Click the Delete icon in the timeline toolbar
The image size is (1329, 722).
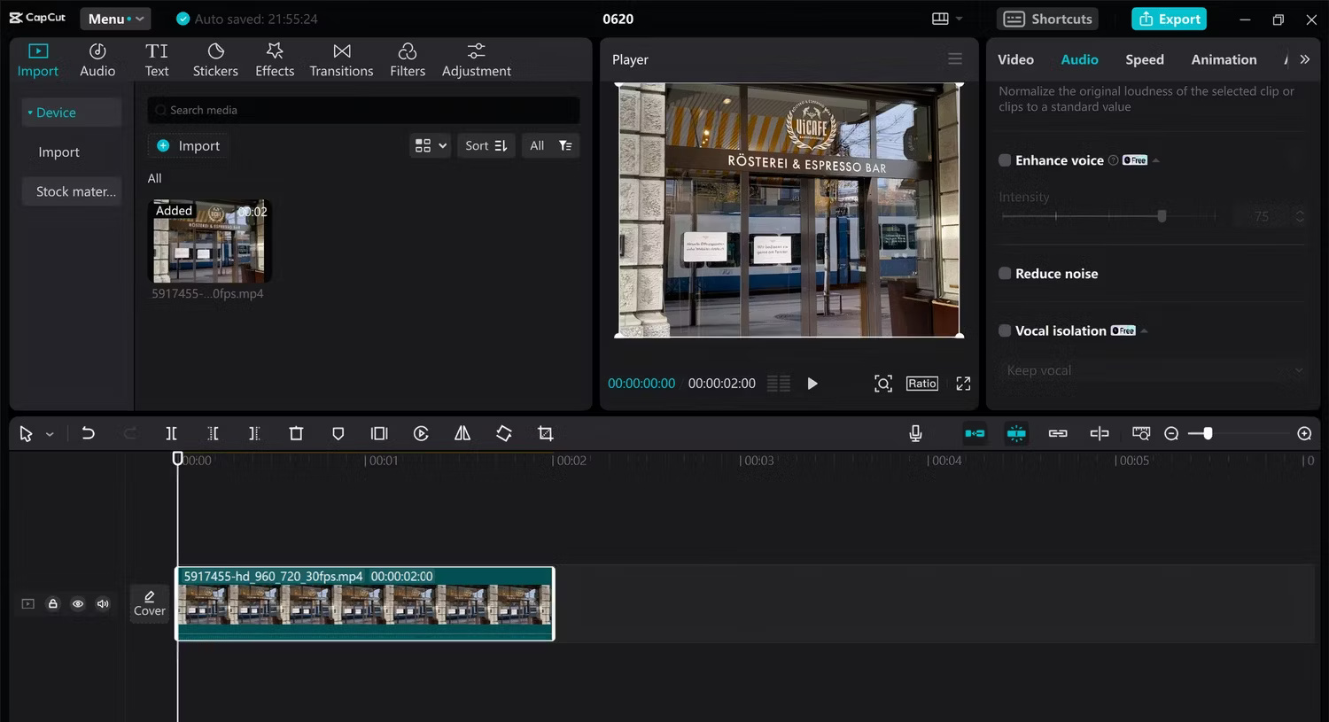click(296, 433)
